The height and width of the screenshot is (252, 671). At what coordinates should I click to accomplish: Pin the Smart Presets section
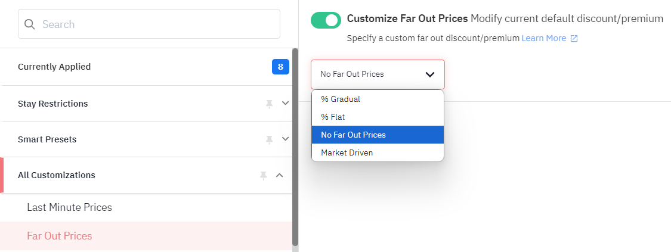click(269, 139)
